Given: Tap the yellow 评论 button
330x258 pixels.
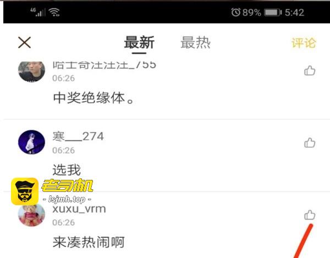Looking at the screenshot, I should coord(304,43).
